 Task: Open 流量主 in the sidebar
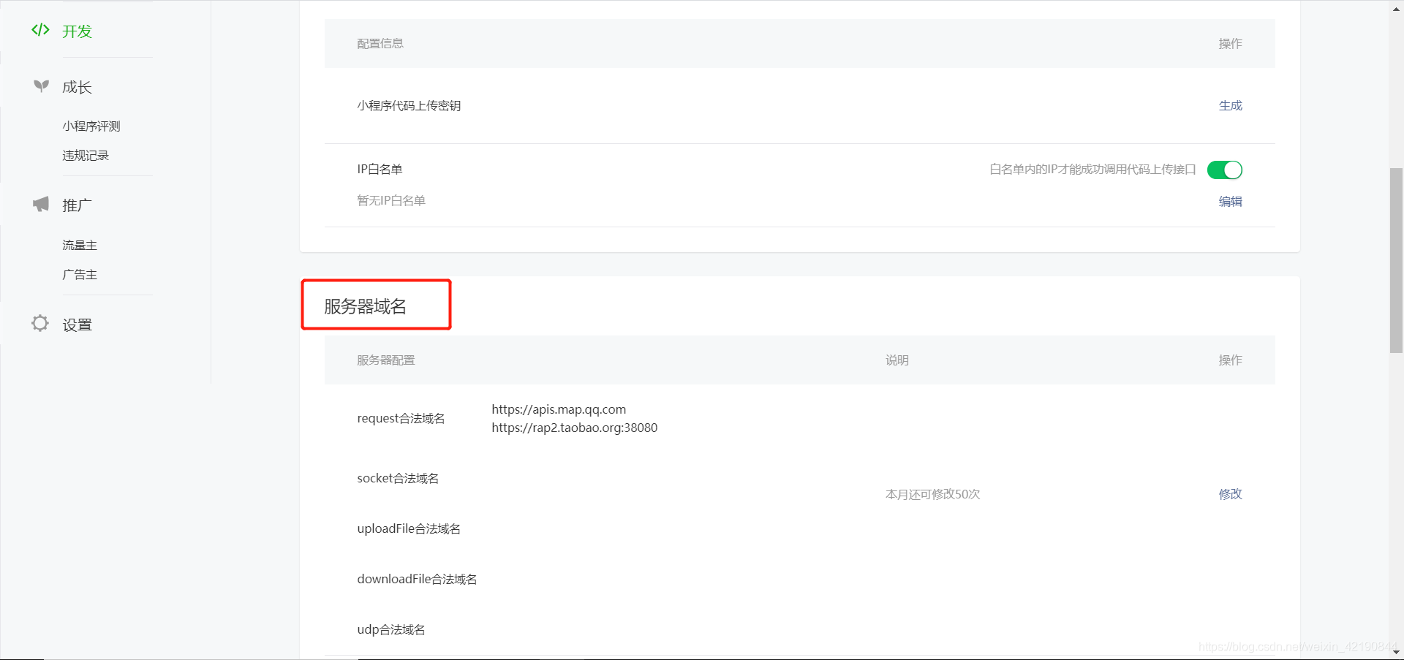[x=80, y=245]
